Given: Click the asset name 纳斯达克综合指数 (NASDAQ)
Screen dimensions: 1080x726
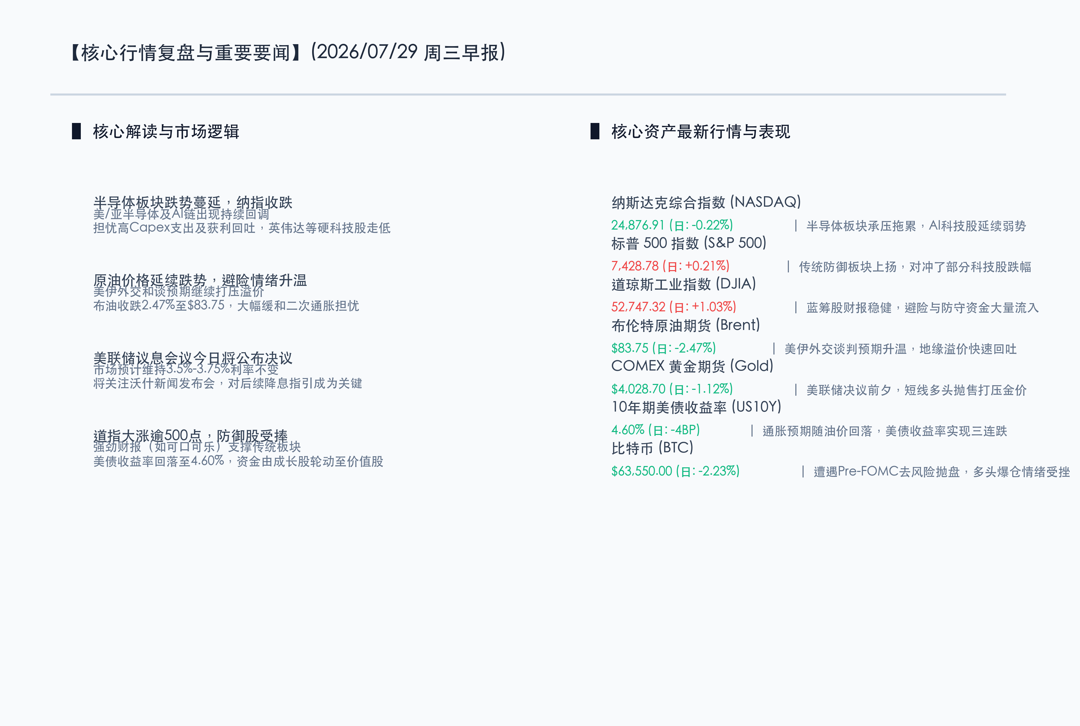Looking at the screenshot, I should [706, 202].
